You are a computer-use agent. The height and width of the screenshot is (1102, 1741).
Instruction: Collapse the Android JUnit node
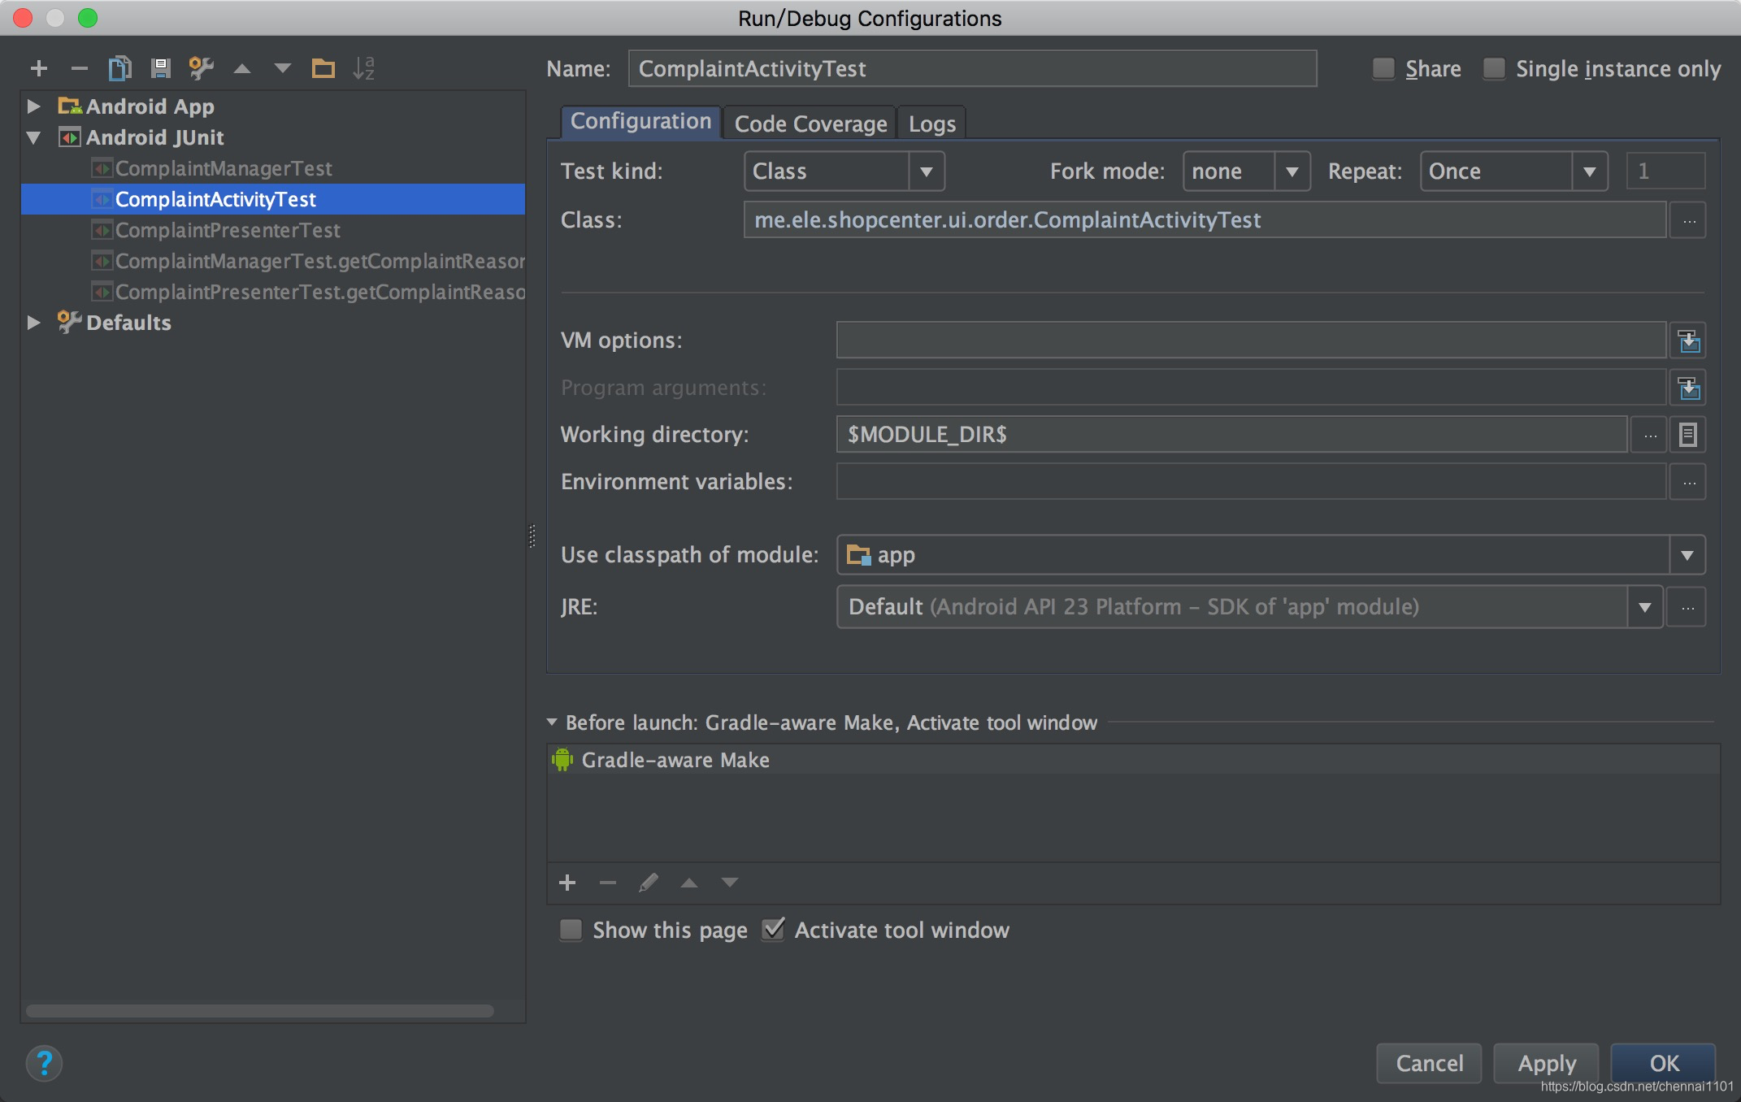33,138
